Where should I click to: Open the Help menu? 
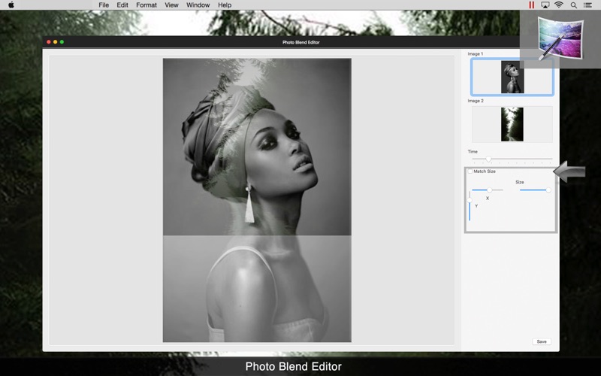pos(225,5)
